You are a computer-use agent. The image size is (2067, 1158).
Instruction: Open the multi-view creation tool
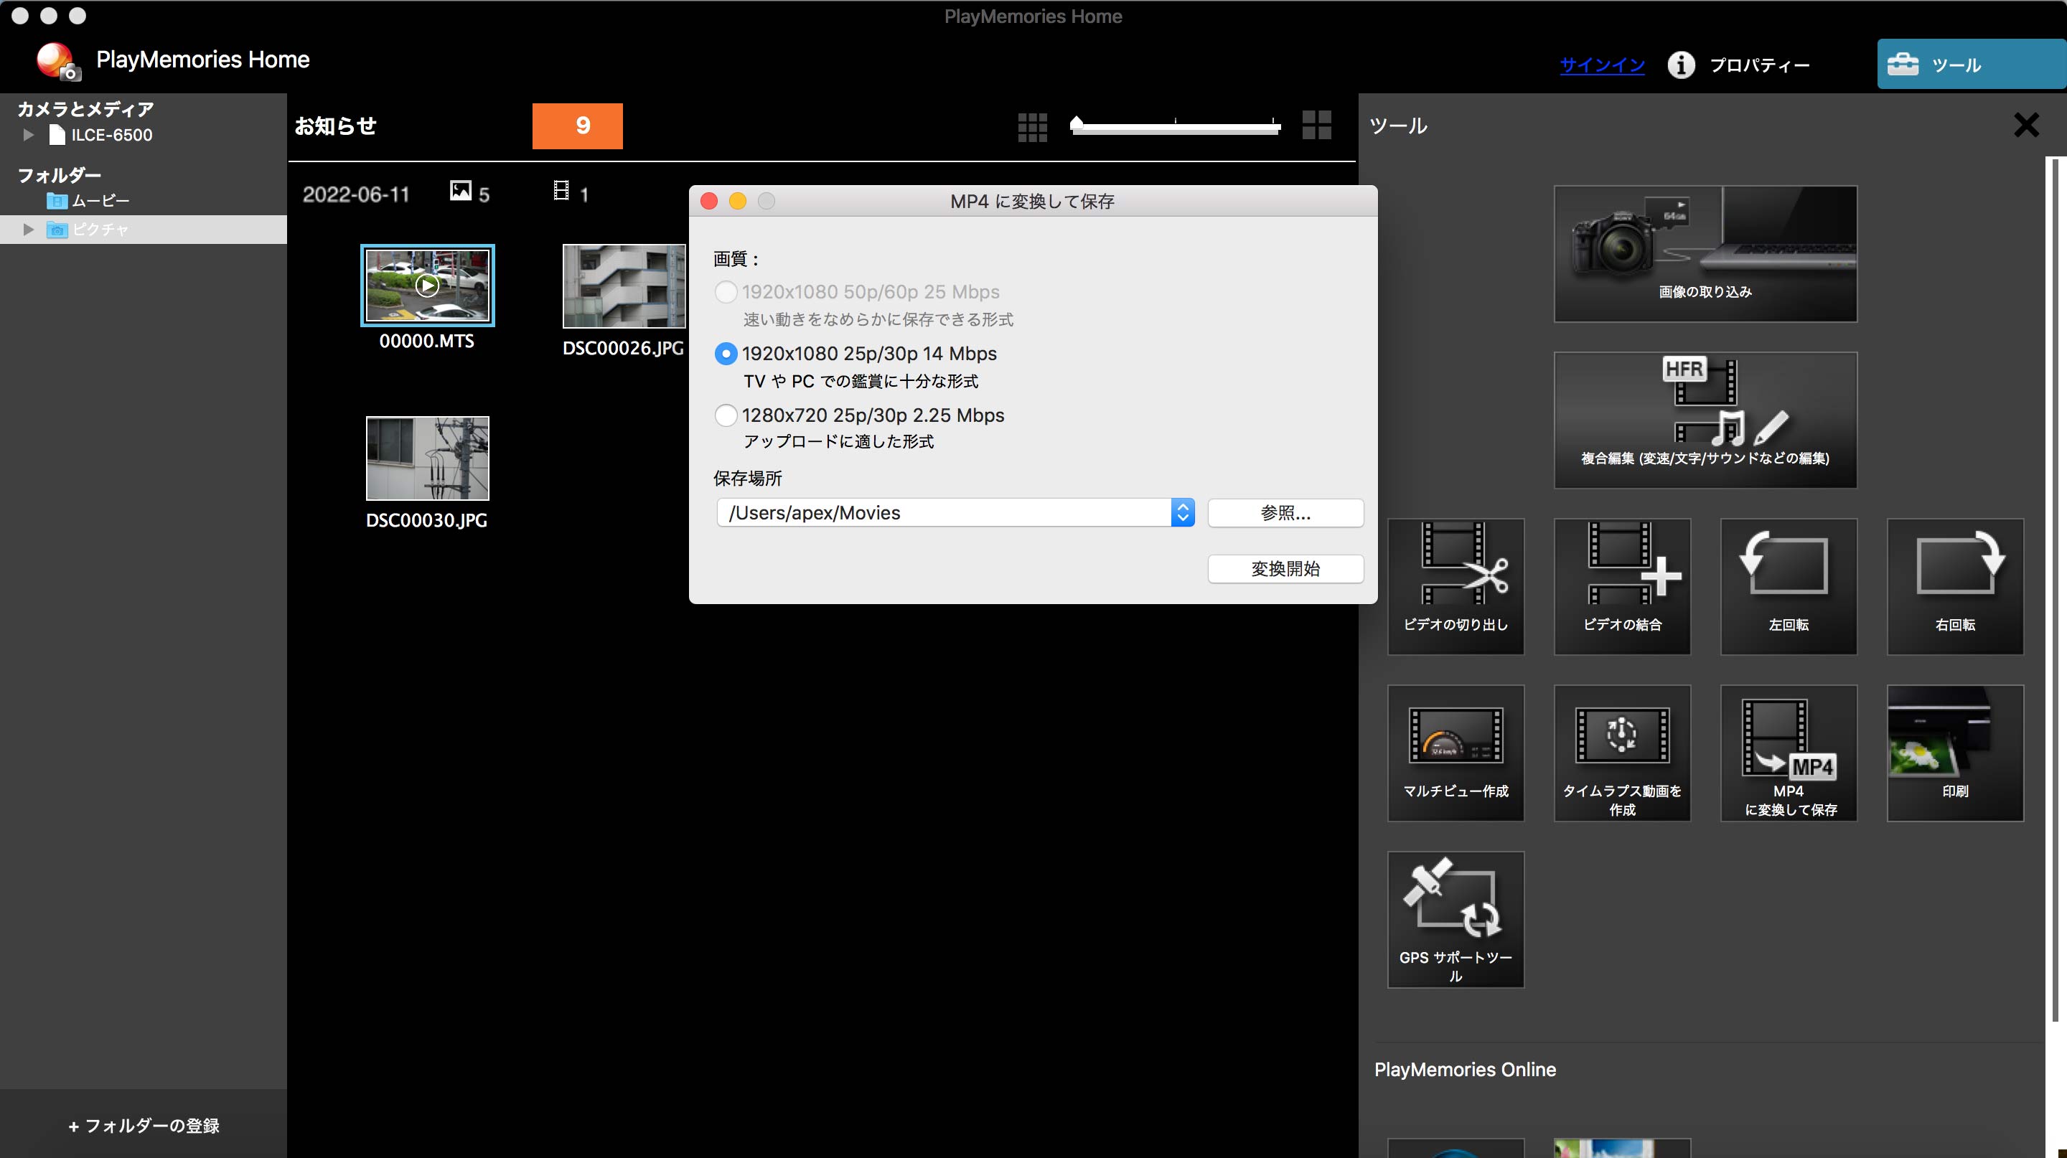[1456, 753]
